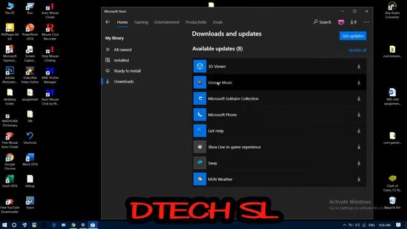The height and width of the screenshot is (229, 407).
Task: Click the 3D Viewer app icon
Action: (200, 66)
